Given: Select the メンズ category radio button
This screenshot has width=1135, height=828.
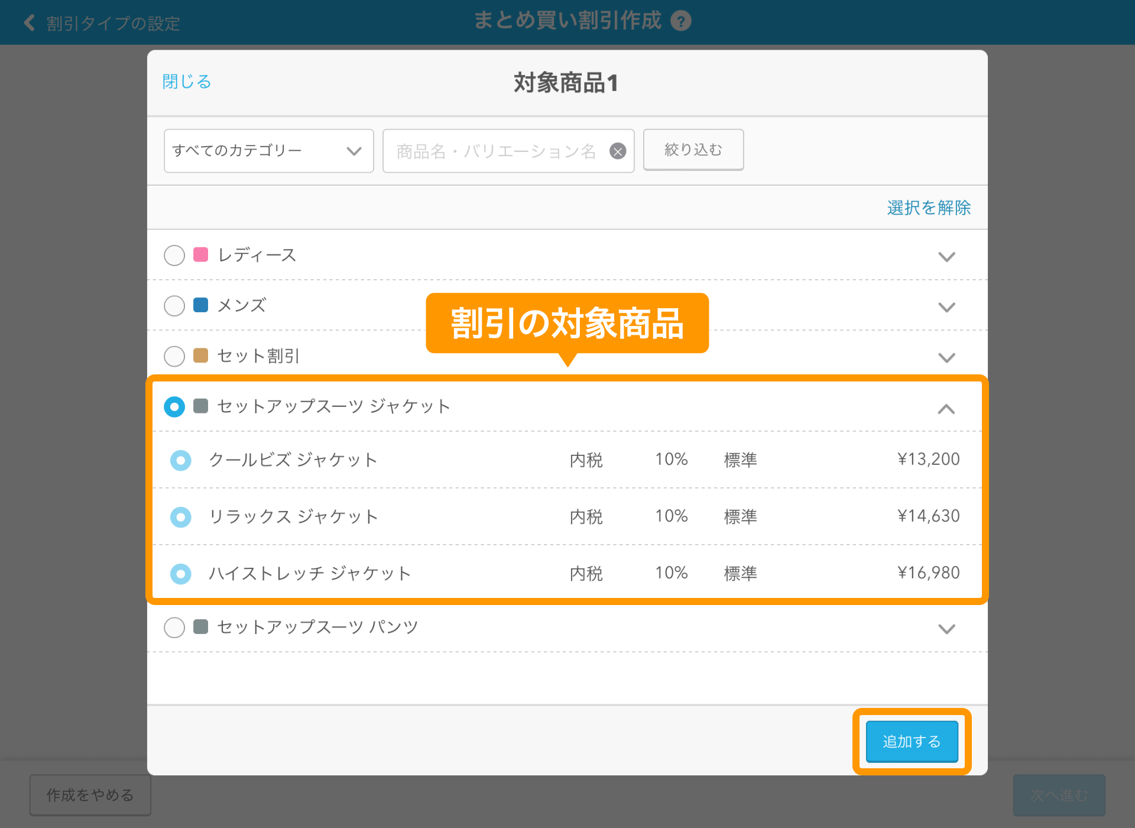Looking at the screenshot, I should pyautogui.click(x=174, y=306).
